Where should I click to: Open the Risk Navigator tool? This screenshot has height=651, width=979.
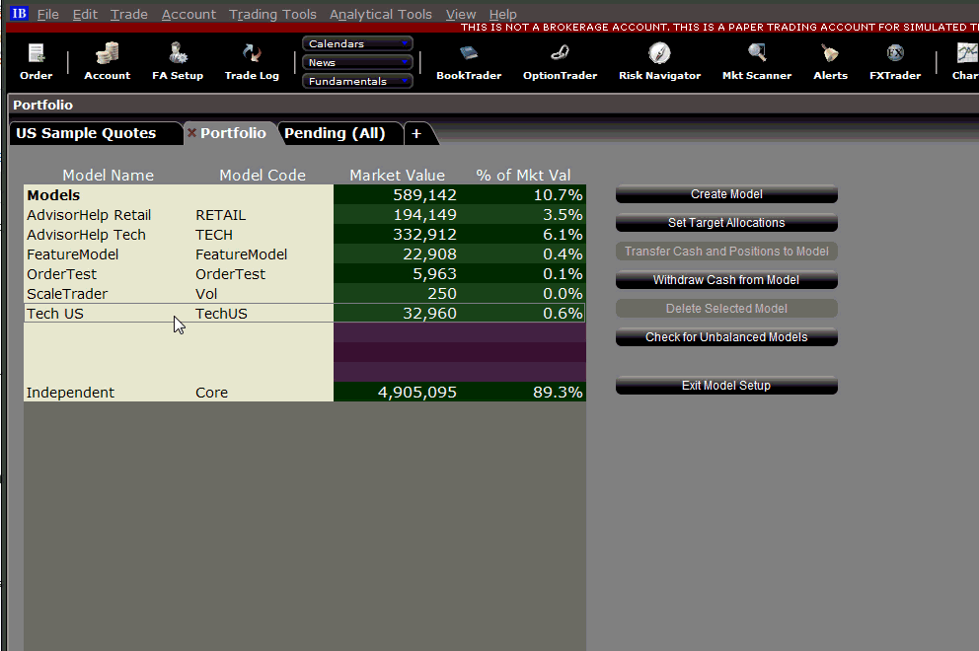pyautogui.click(x=659, y=61)
